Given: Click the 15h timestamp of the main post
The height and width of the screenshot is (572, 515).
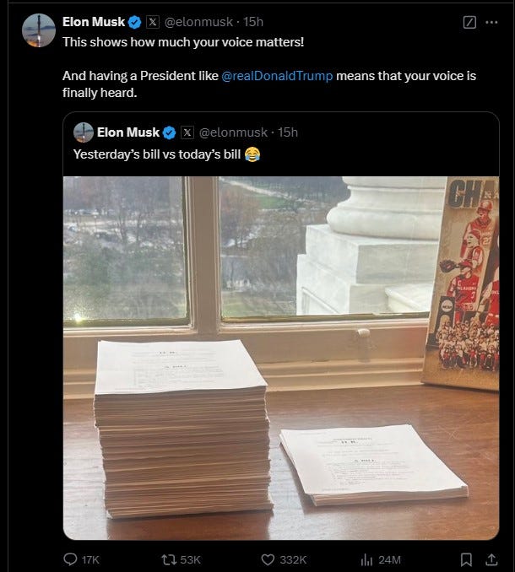Looking at the screenshot, I should (253, 22).
